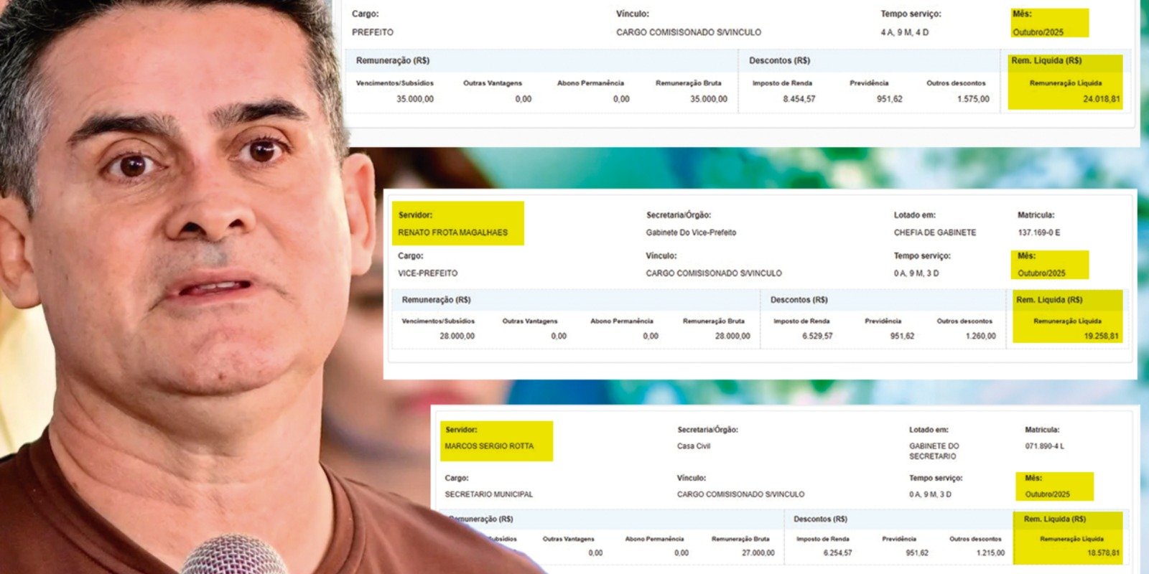The width and height of the screenshot is (1149, 574).
Task: Click the SECRETARIO MUNICIPAL cargo text
Action: coord(488,494)
